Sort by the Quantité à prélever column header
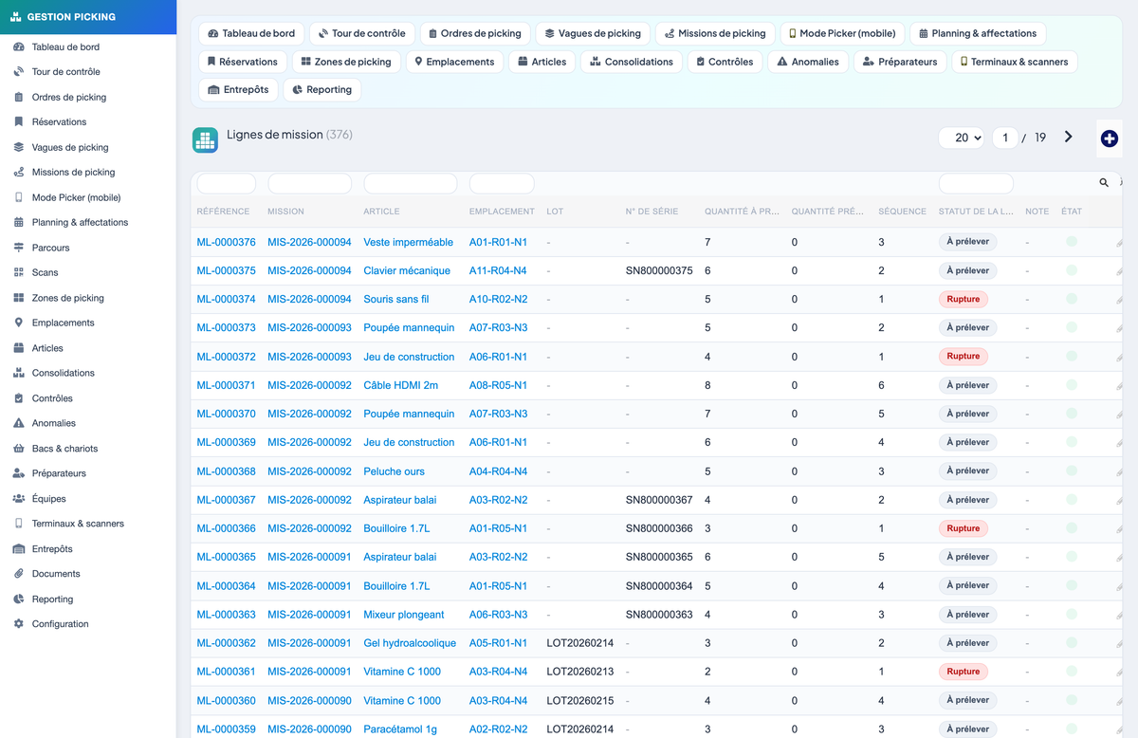Viewport: 1138px width, 738px height. pyautogui.click(x=742, y=212)
